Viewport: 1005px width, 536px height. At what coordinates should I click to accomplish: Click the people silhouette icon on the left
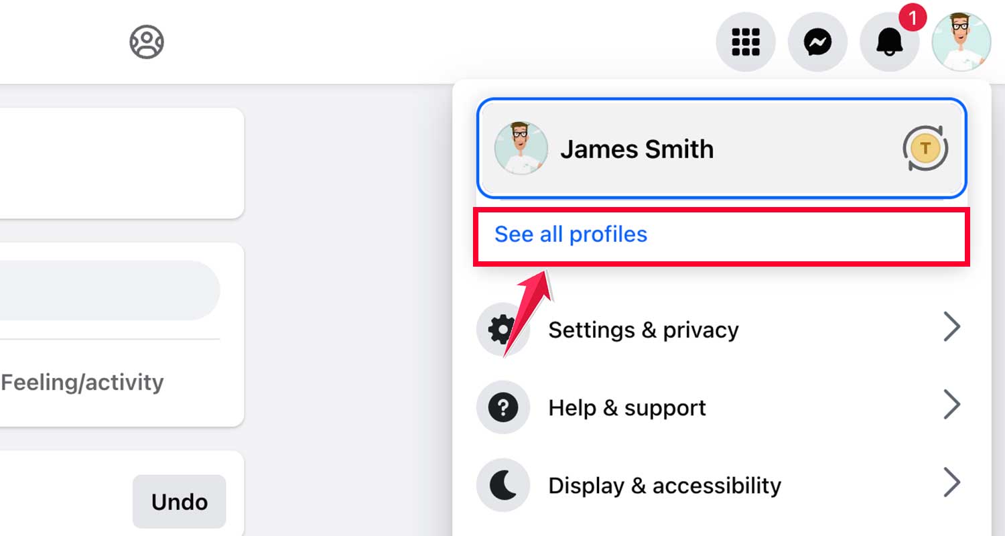point(146,41)
